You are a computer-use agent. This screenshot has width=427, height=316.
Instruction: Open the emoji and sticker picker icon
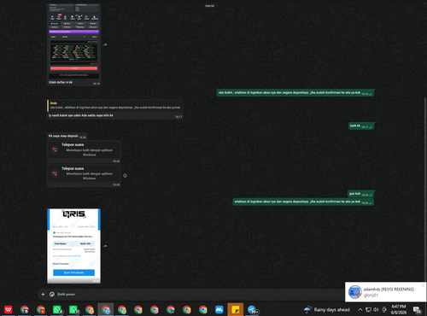(x=52, y=294)
